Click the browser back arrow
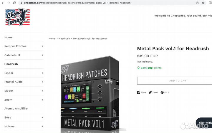Screen dimensions: 212x133 3,3
